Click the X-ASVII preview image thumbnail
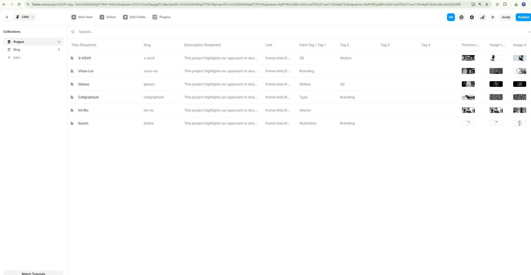531x275 pixels. 468,58
